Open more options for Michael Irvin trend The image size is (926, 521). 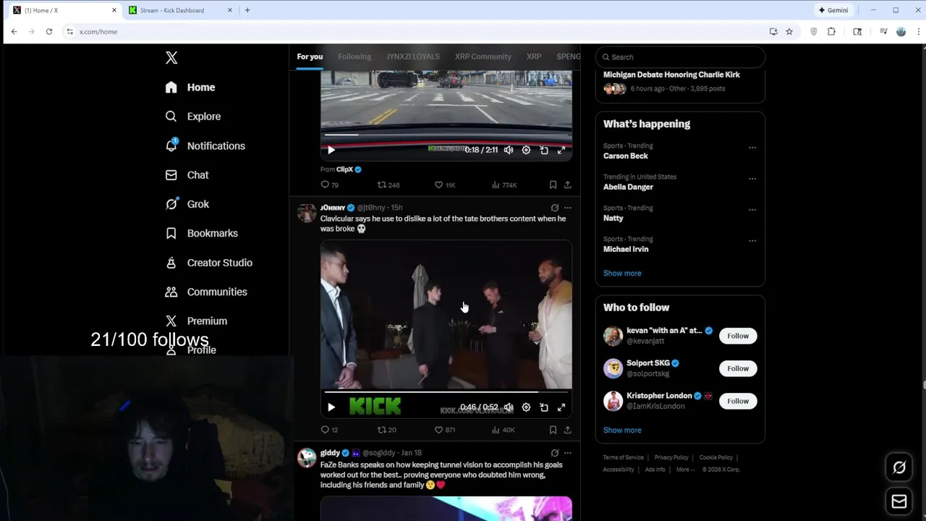point(752,241)
